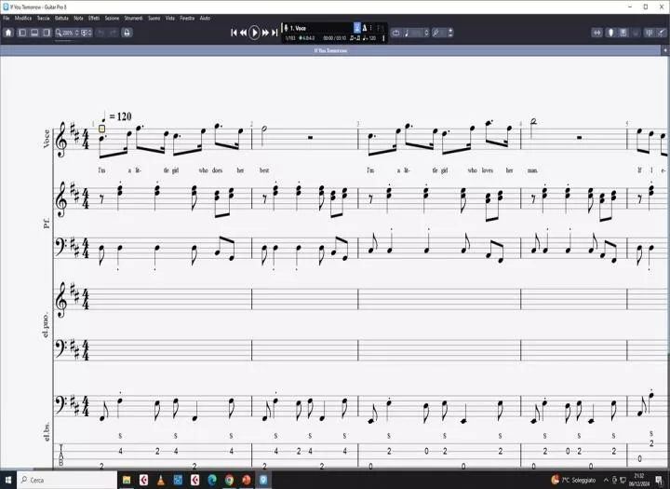670x489 pixels.
Task: Fast forward to the next bar
Action: point(265,33)
